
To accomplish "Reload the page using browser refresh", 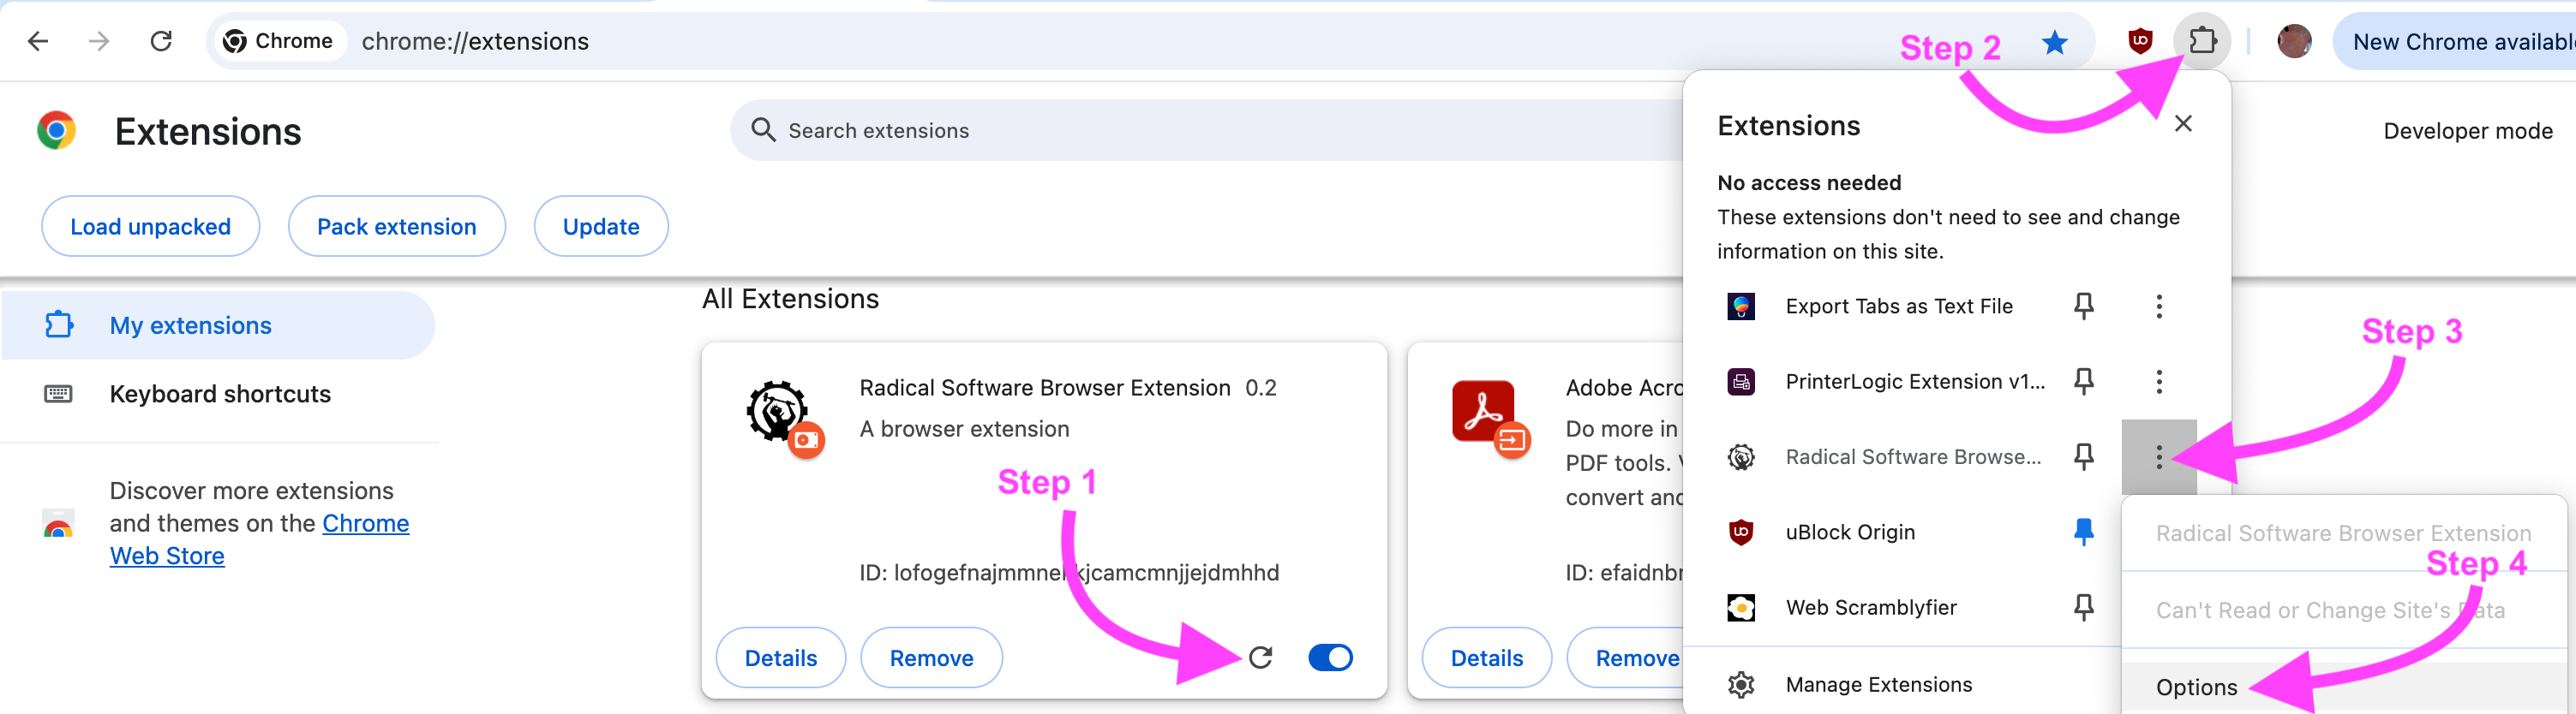I will 161,41.
